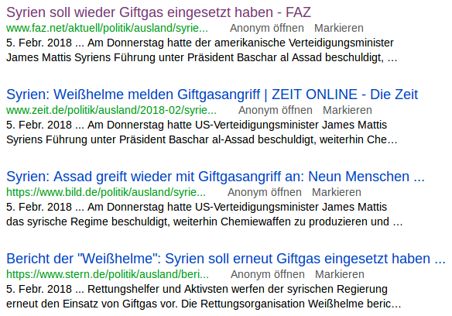Open the www.stern.de green URL
The image size is (452, 316).
click(x=108, y=274)
